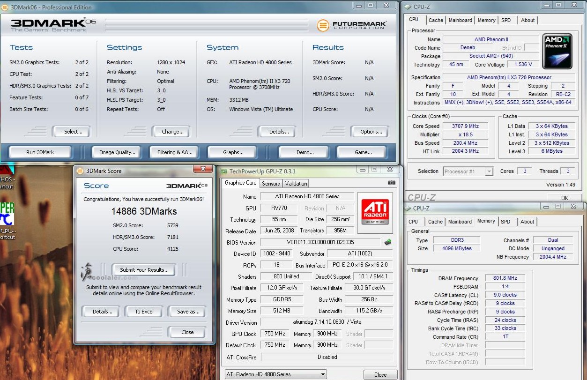
Task: Click the TechPowerUp GPU-Z title bar icon
Action: click(224, 171)
